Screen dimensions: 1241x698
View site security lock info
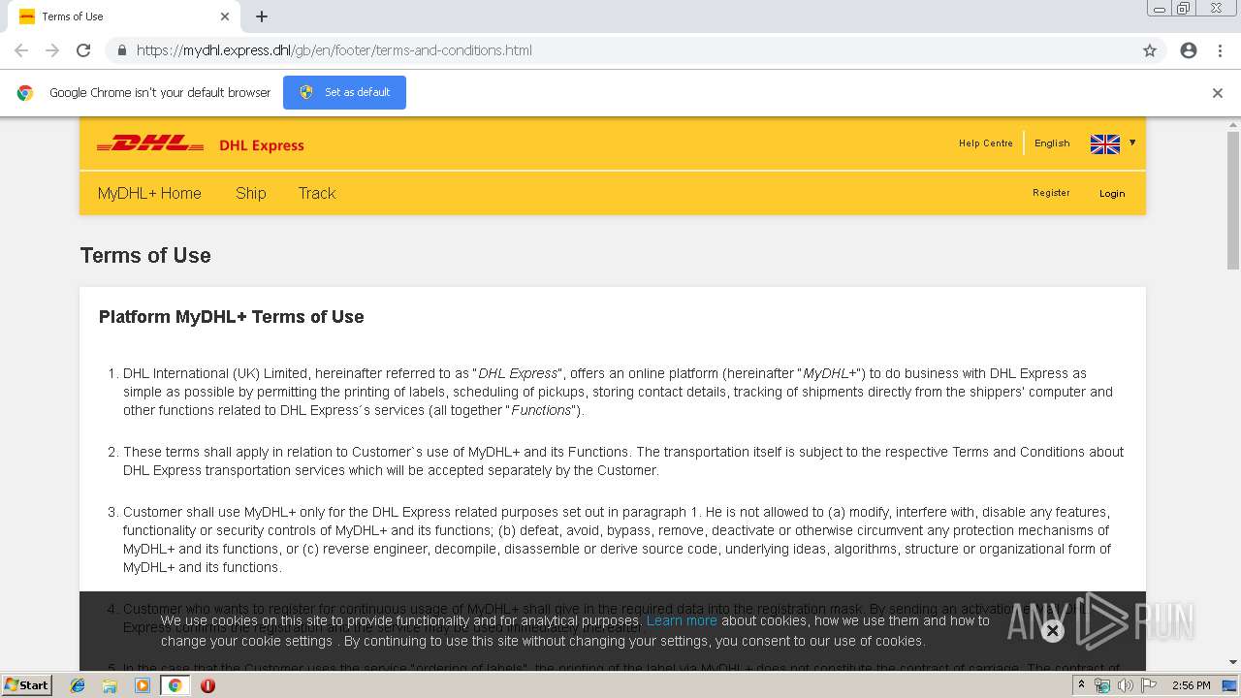[x=121, y=50]
